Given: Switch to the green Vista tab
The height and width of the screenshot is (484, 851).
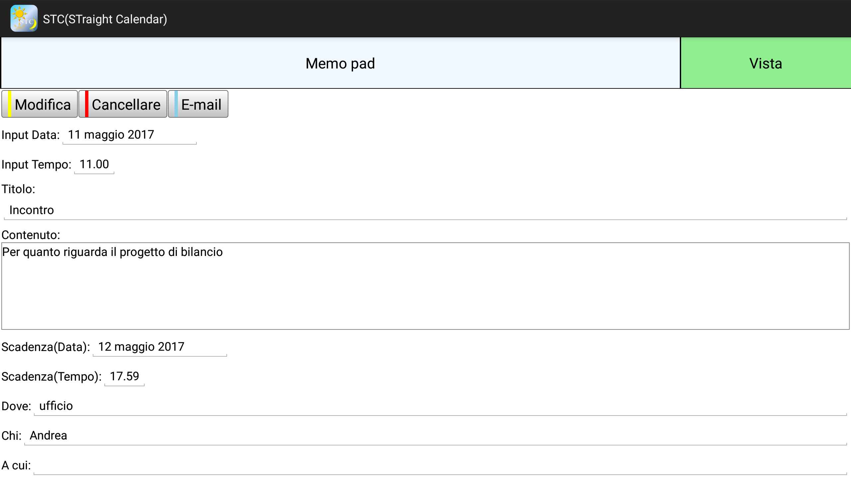Looking at the screenshot, I should coord(766,63).
